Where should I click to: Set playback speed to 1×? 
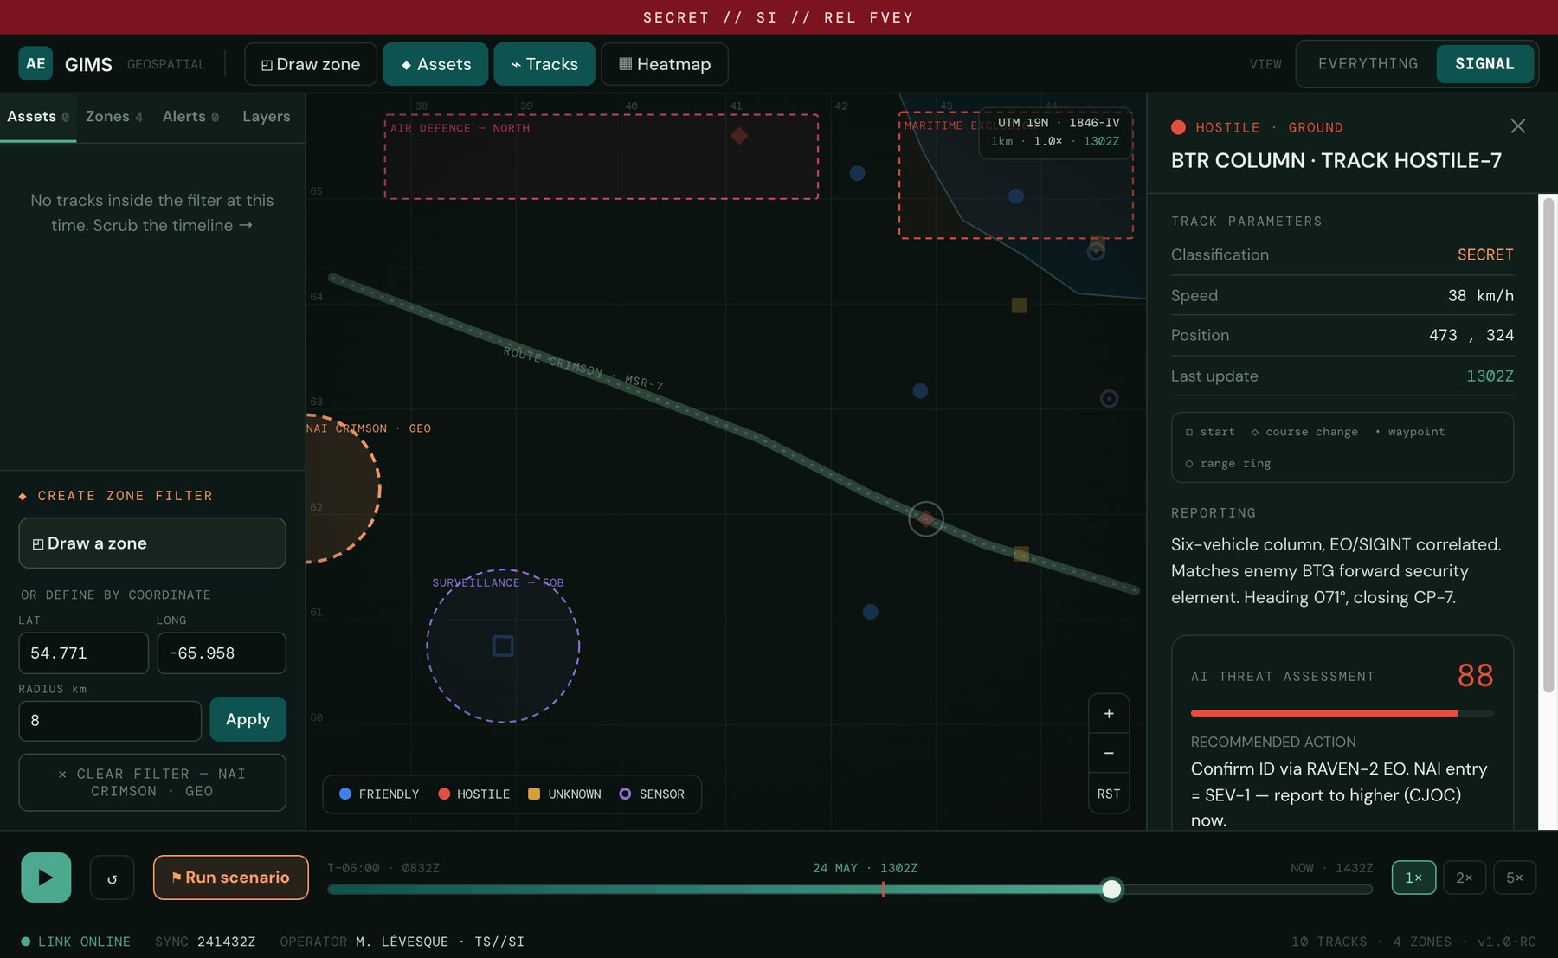point(1413,878)
